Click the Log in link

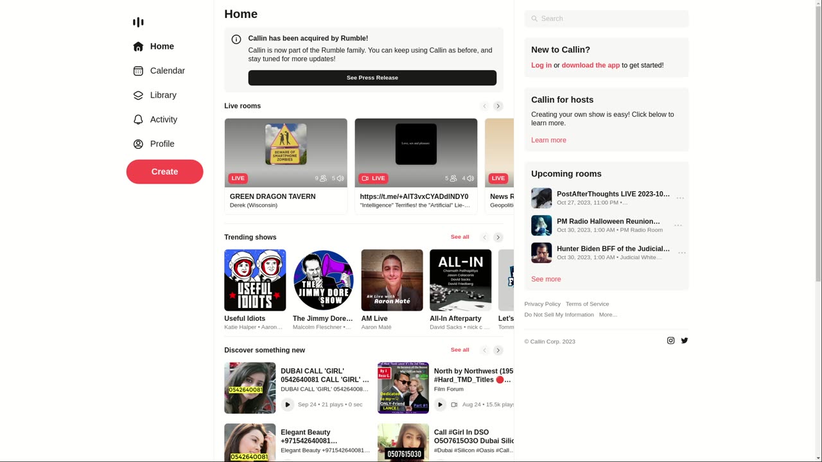[541, 65]
